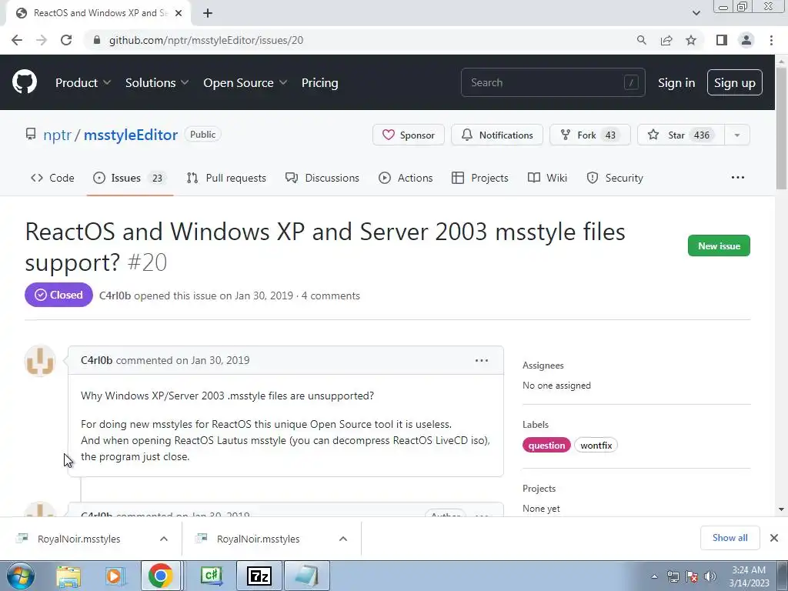788x591 pixels.
Task: Open the C# application taskbar icon
Action: (x=212, y=576)
